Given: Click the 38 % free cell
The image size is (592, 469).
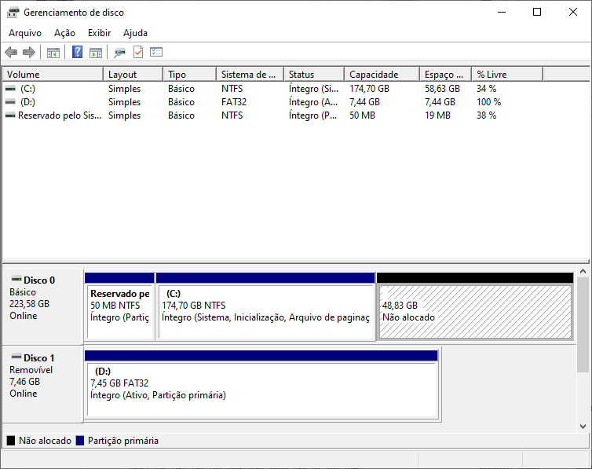Looking at the screenshot, I should click(486, 115).
